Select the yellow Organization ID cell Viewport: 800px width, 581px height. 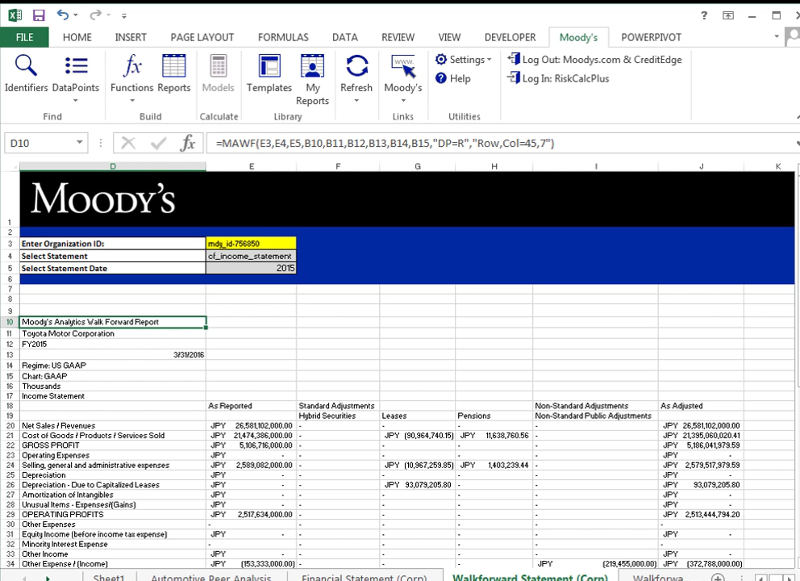pyautogui.click(x=251, y=243)
